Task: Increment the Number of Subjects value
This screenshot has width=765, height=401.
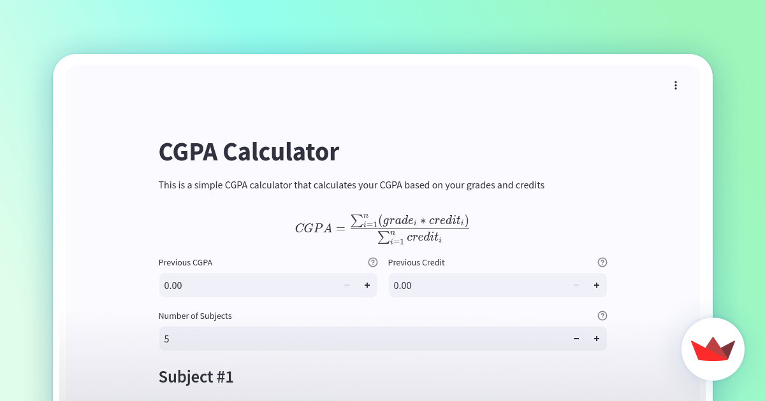Action: [x=597, y=339]
